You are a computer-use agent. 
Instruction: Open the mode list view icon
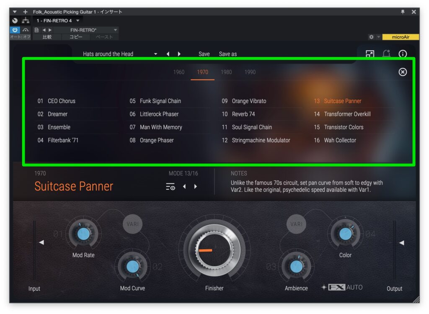tap(170, 187)
